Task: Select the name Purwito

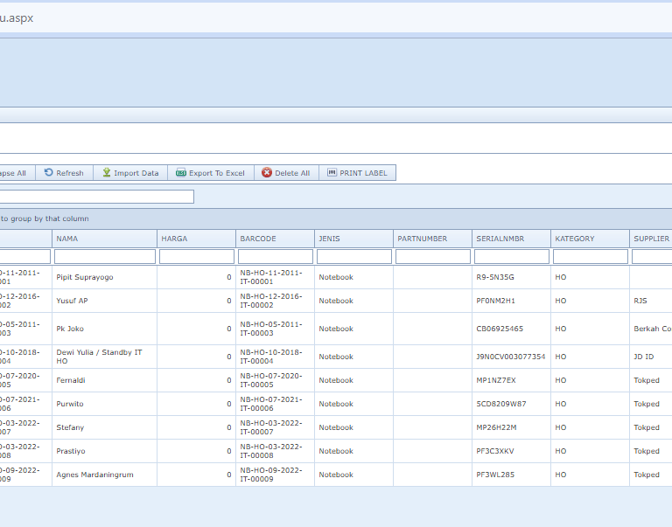Action: pos(70,404)
